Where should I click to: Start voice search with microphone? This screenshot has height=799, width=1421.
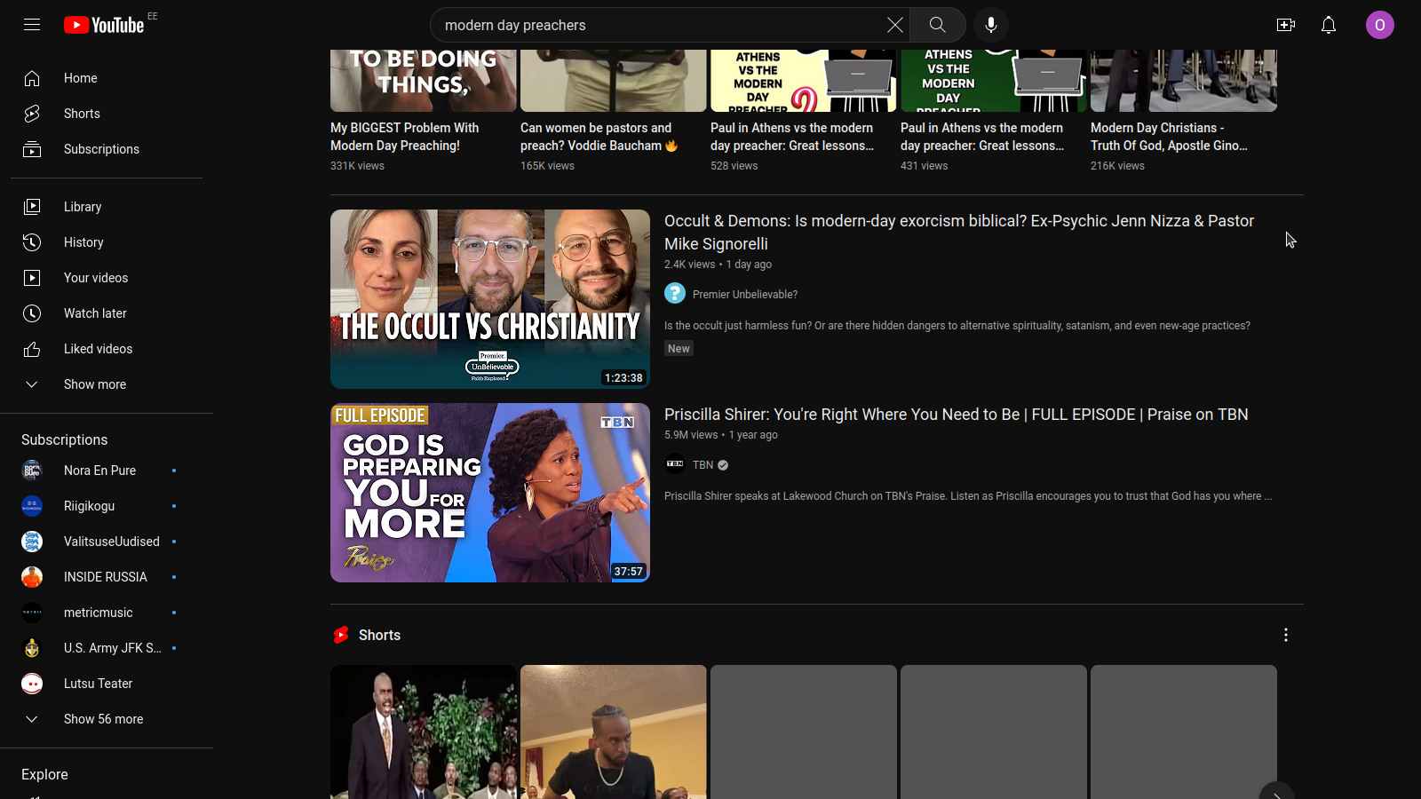(991, 25)
